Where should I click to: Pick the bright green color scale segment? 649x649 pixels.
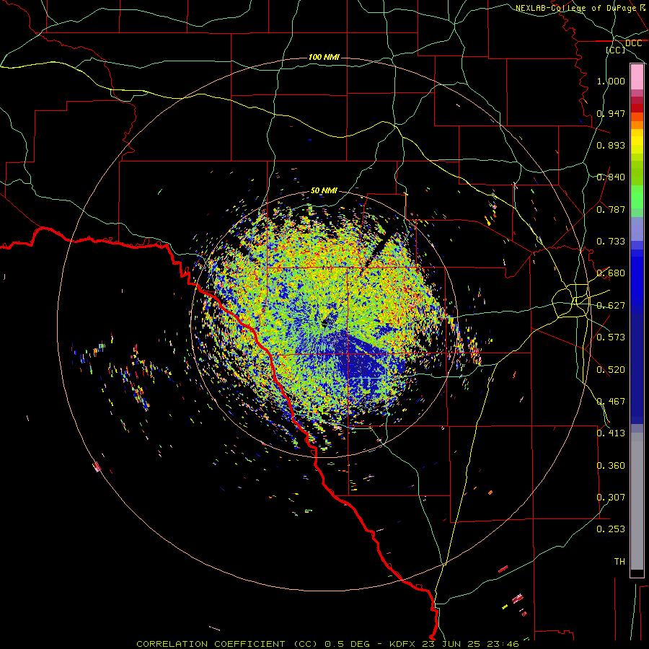coord(637,197)
